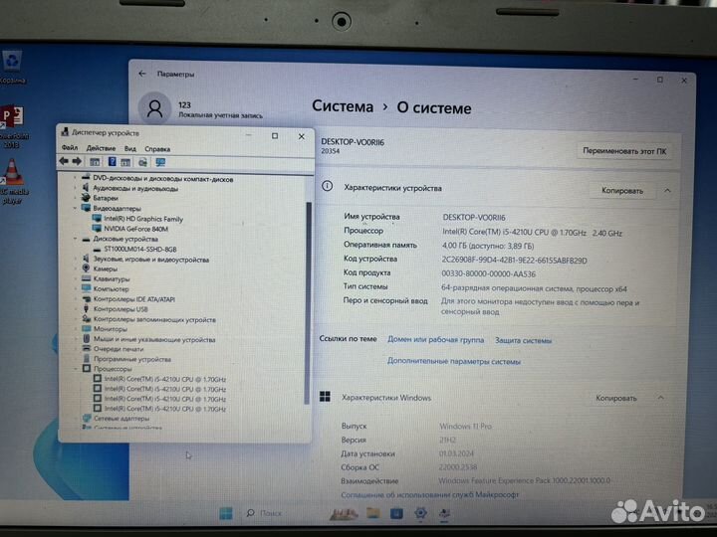Open the Дополнительные параметры системы link
This screenshot has width=717, height=537.
pos(454,361)
